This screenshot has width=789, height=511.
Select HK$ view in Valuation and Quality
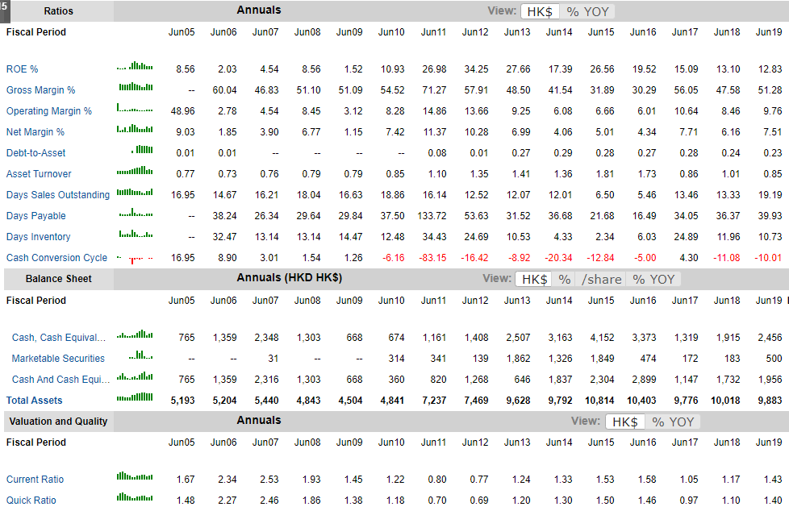click(625, 422)
